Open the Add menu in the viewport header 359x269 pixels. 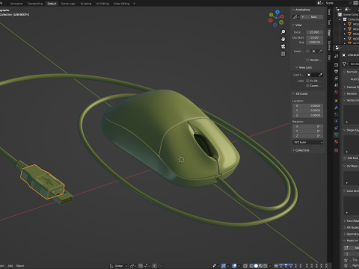10,266
